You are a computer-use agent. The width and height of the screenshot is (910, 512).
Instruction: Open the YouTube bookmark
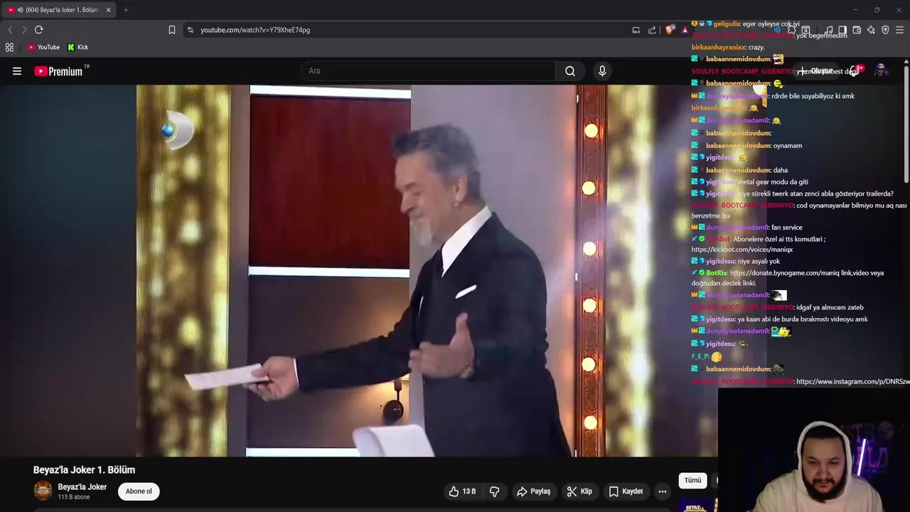[43, 47]
